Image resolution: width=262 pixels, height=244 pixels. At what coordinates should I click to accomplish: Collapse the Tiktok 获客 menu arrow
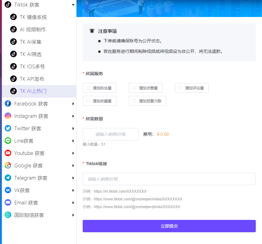73,5
